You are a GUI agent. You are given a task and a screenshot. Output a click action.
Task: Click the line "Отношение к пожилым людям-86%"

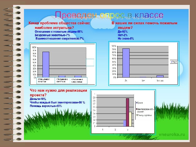59,32
